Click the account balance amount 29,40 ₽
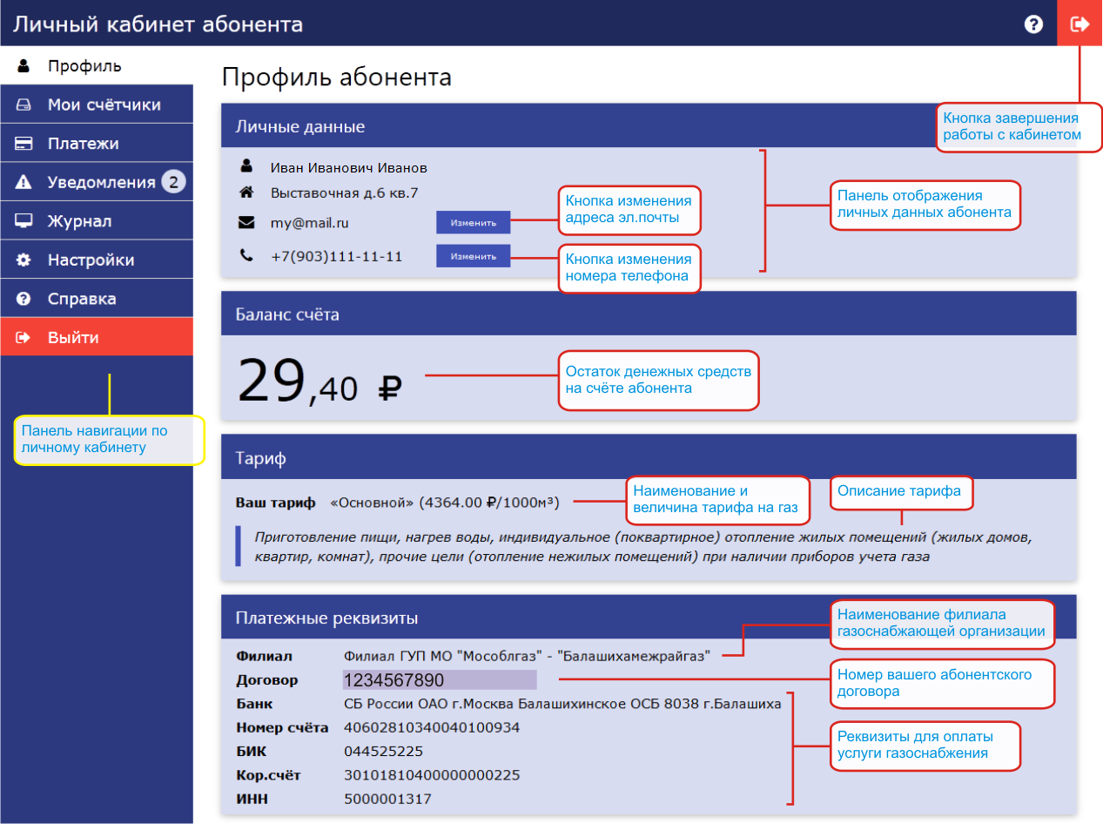 (x=319, y=384)
